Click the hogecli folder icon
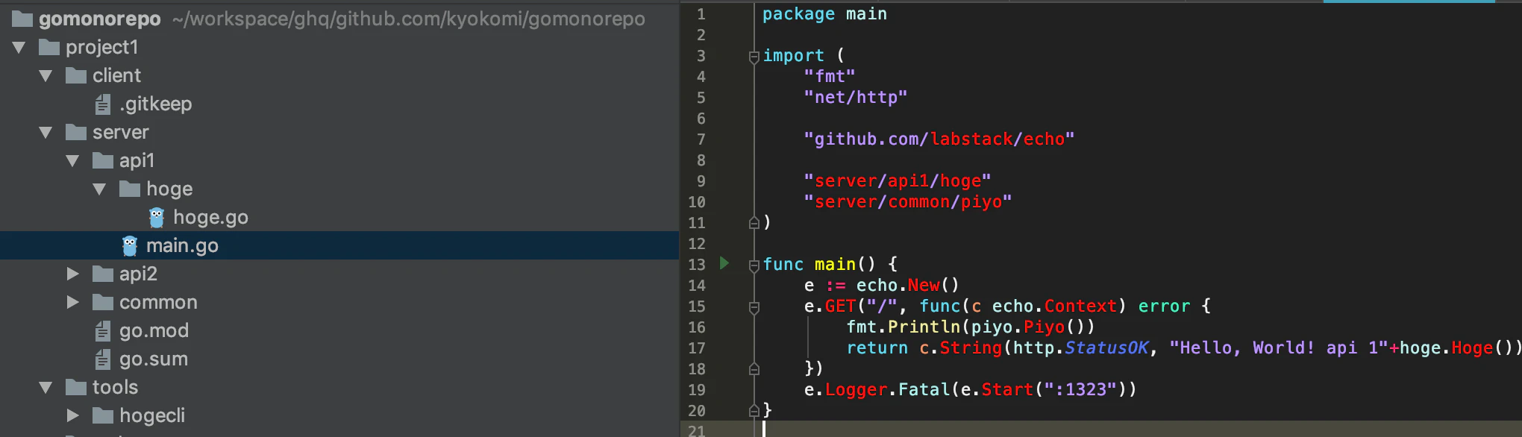 click(x=103, y=415)
